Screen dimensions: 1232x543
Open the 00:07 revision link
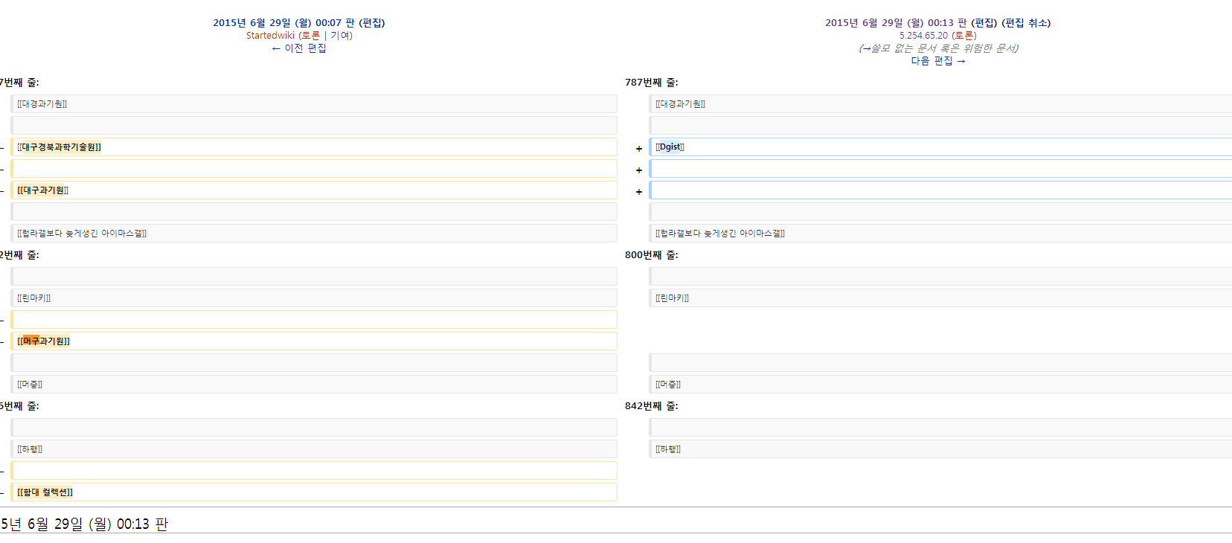[x=283, y=23]
